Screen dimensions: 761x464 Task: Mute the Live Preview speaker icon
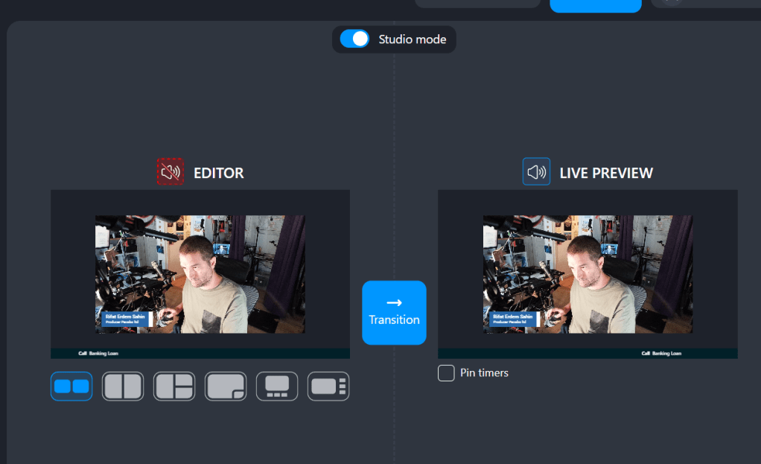click(536, 171)
